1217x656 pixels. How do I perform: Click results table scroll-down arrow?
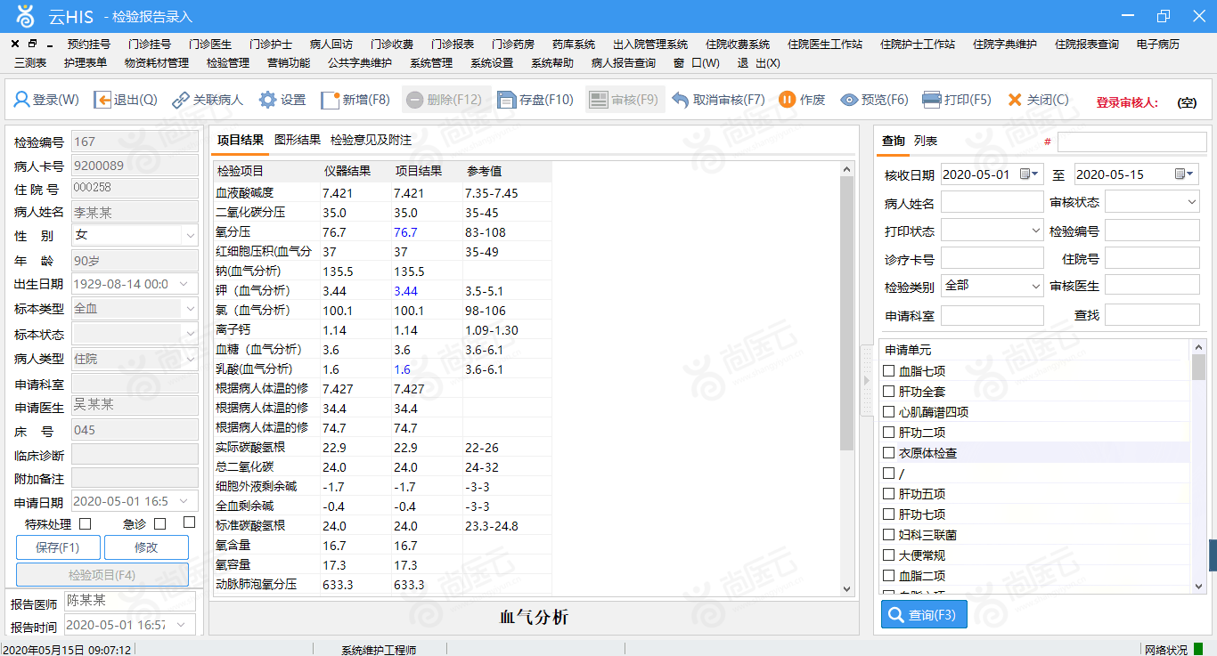click(x=847, y=588)
